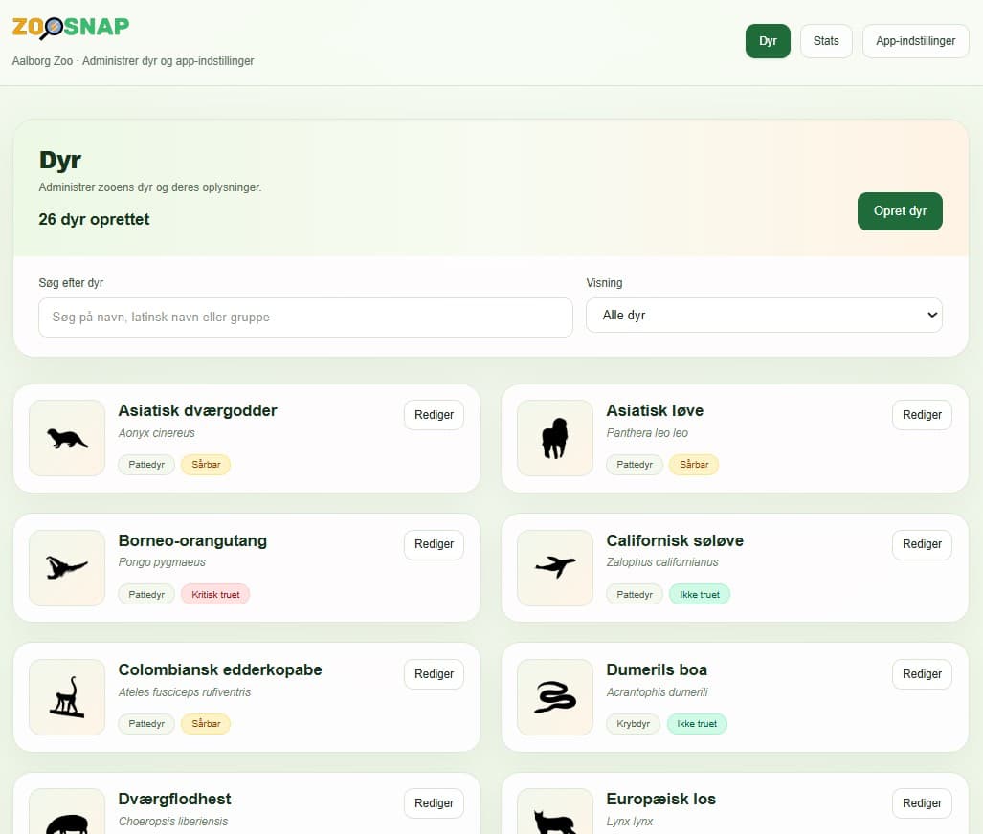Click Latin name Acrantophis dumerili

[657, 691]
